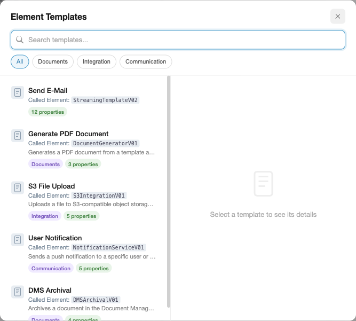Screen dimensions: 356x321
Task: Click the Generate PDF Document template icon
Action: coord(18,136)
